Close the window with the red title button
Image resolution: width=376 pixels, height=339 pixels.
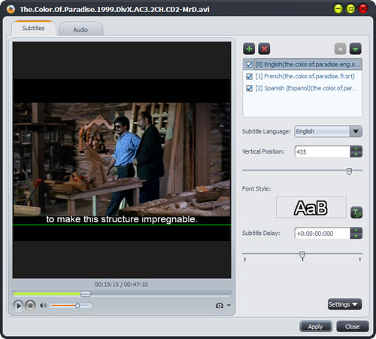tap(363, 9)
